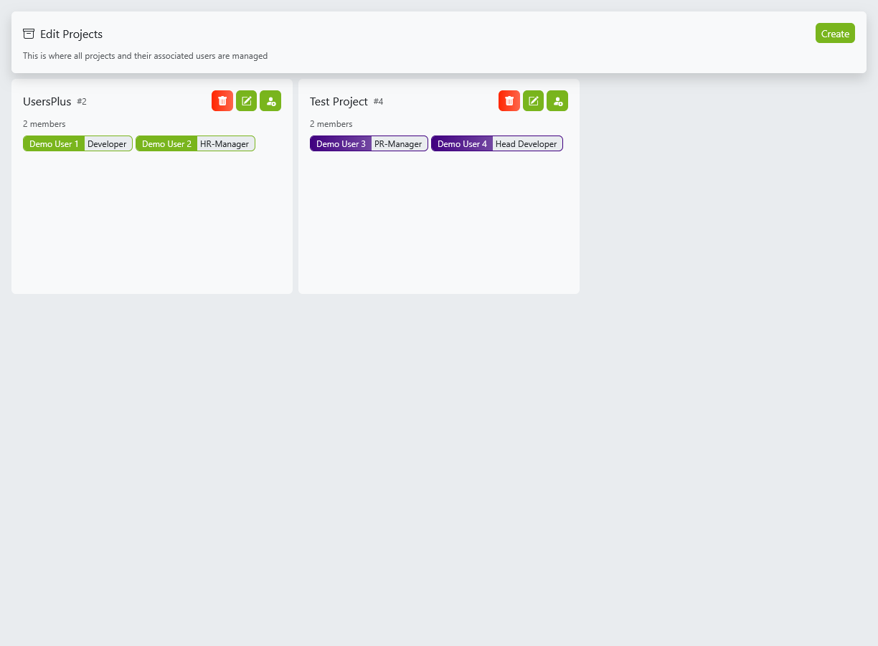Screen dimensions: 878x646
Task: Select the Demo User 2 badge
Action: 166,144
